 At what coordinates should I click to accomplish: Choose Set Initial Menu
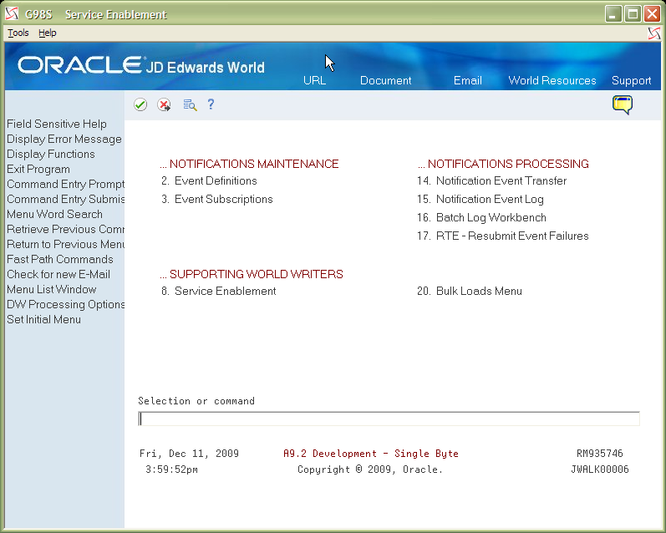(43, 319)
